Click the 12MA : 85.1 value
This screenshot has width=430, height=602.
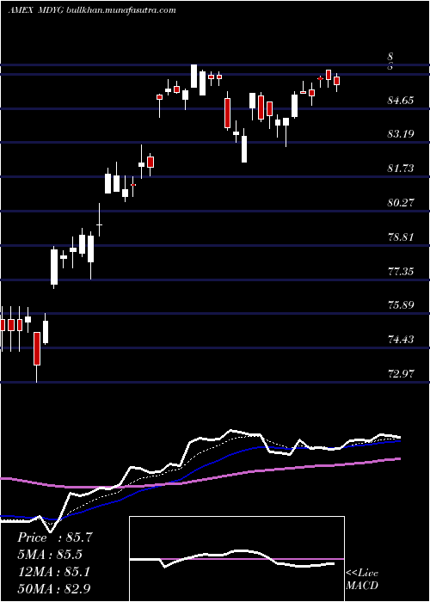coord(55,572)
